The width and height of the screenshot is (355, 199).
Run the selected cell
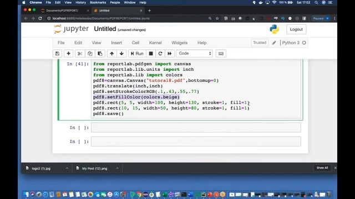(x=137, y=54)
